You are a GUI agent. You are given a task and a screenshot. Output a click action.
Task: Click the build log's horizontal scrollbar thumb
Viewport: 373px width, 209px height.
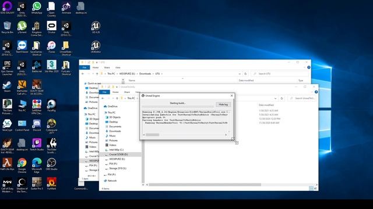point(153,135)
